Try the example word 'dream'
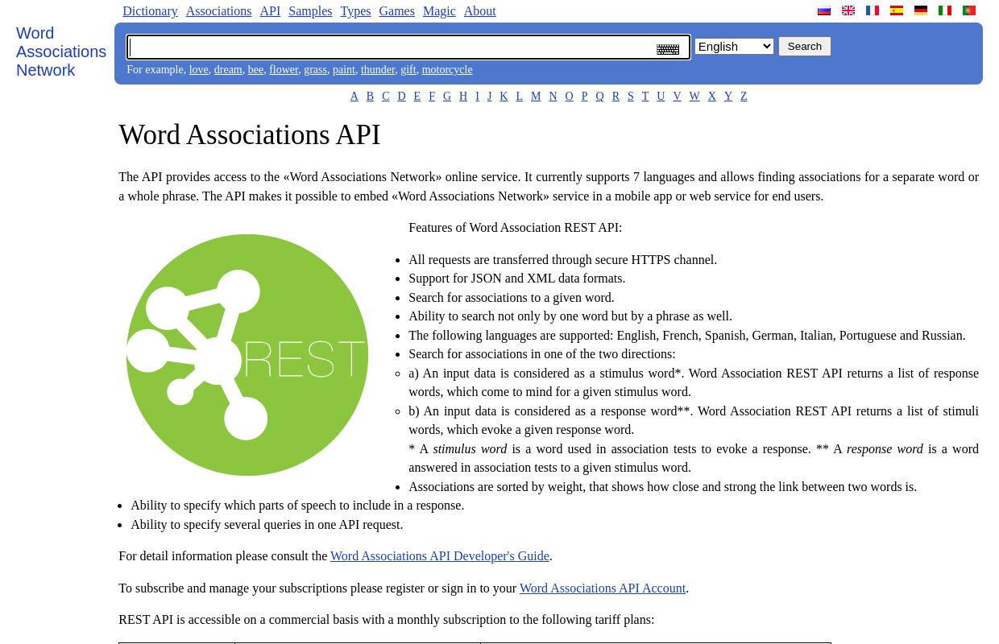The image size is (999, 644). [228, 70]
